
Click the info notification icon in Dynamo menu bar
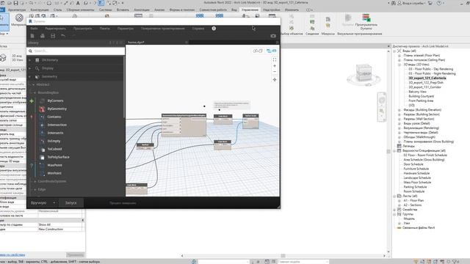[214, 29]
